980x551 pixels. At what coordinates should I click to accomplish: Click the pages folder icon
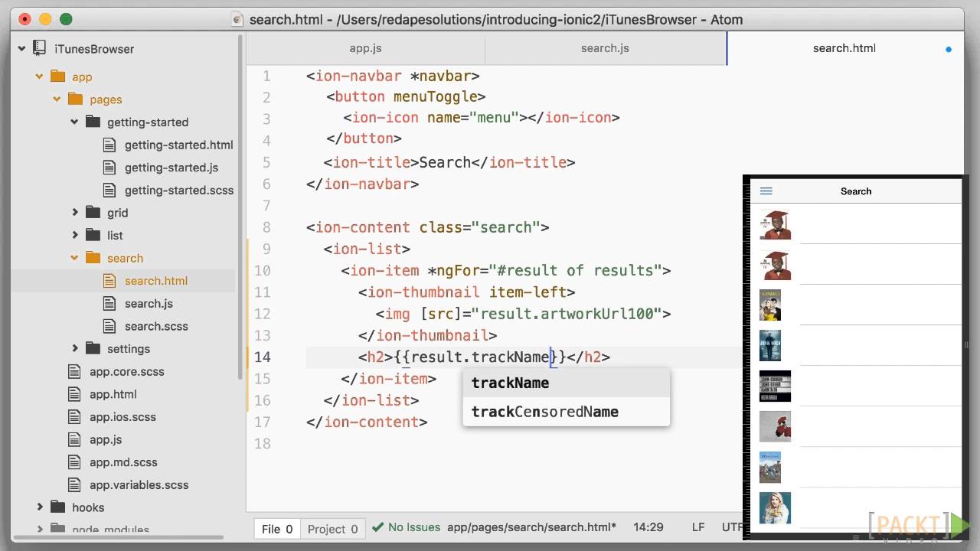click(75, 99)
